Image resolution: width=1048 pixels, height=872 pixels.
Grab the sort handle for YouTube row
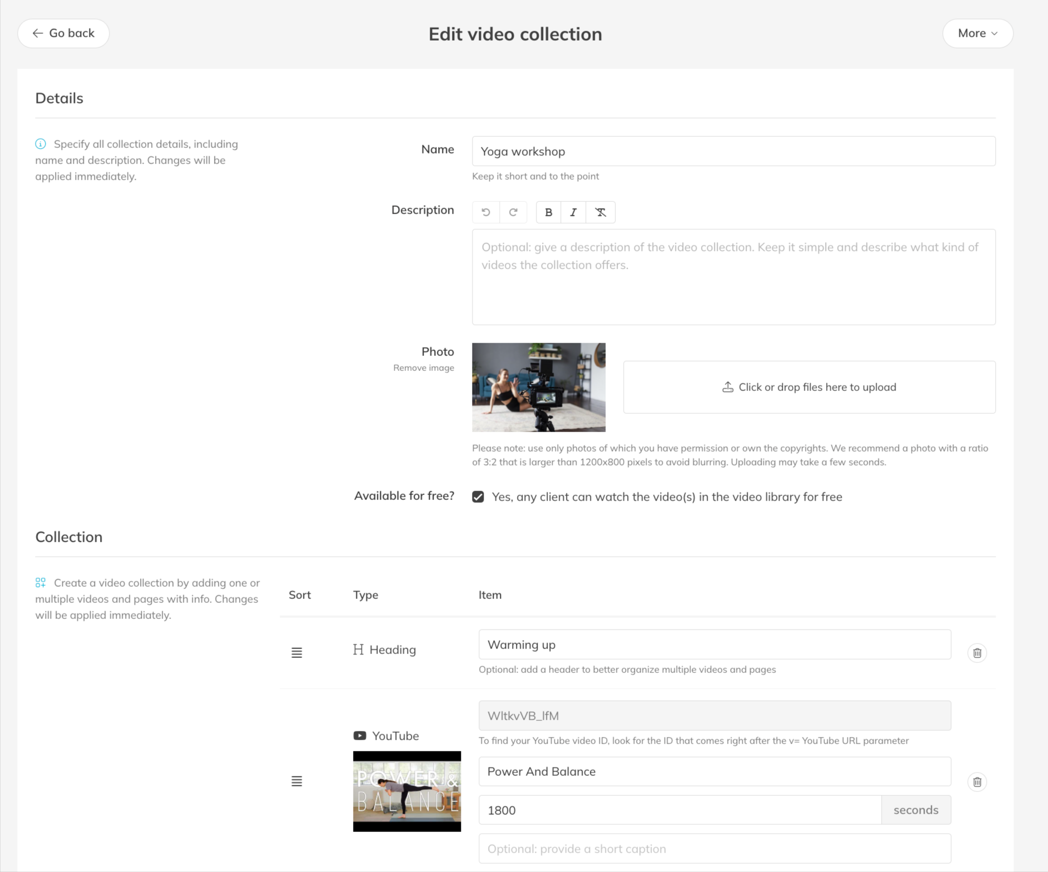coord(297,781)
